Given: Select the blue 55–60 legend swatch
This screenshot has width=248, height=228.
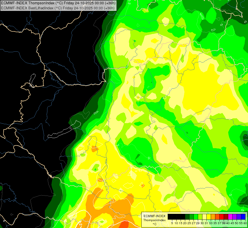Looking at the screenshot, I should coord(243,217).
